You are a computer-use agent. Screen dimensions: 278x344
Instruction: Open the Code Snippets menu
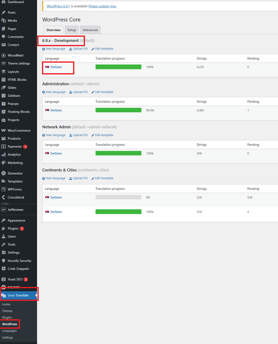coord(18,269)
